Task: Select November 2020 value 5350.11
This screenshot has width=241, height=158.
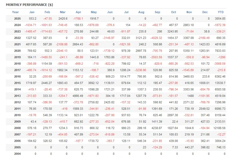Action: [x=189, y=51]
